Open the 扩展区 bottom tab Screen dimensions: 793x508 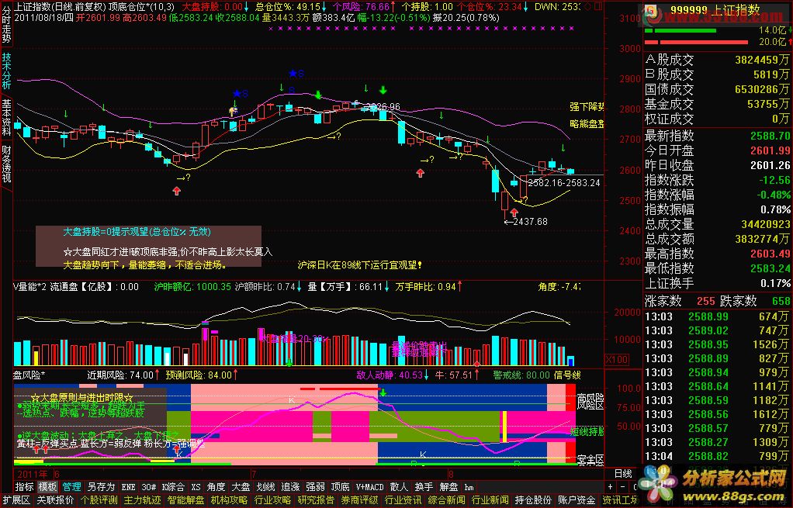[x=17, y=500]
